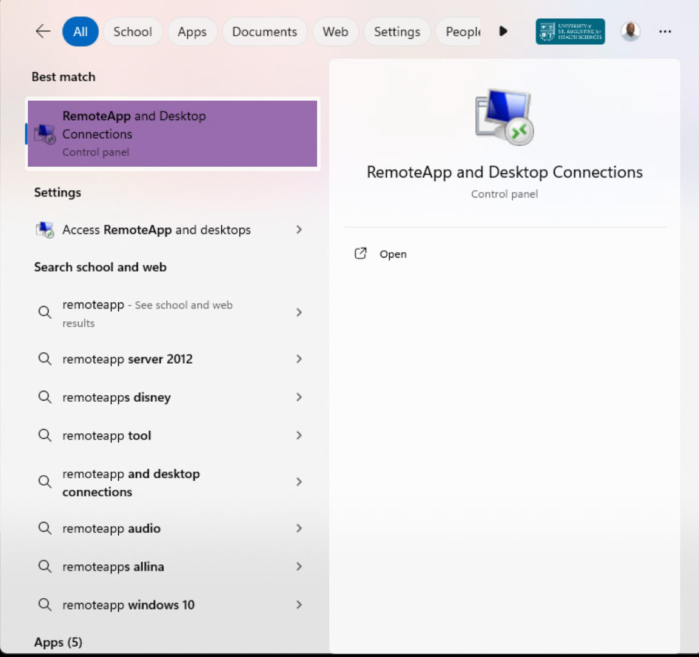Select the All filter tab
Screen dimensions: 699x657
[80, 32]
